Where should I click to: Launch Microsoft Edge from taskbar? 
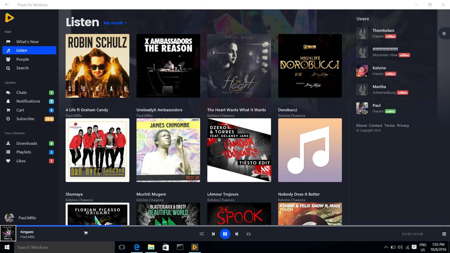[137, 247]
